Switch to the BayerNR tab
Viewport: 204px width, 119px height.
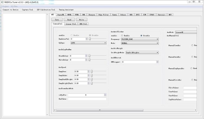(61, 15)
